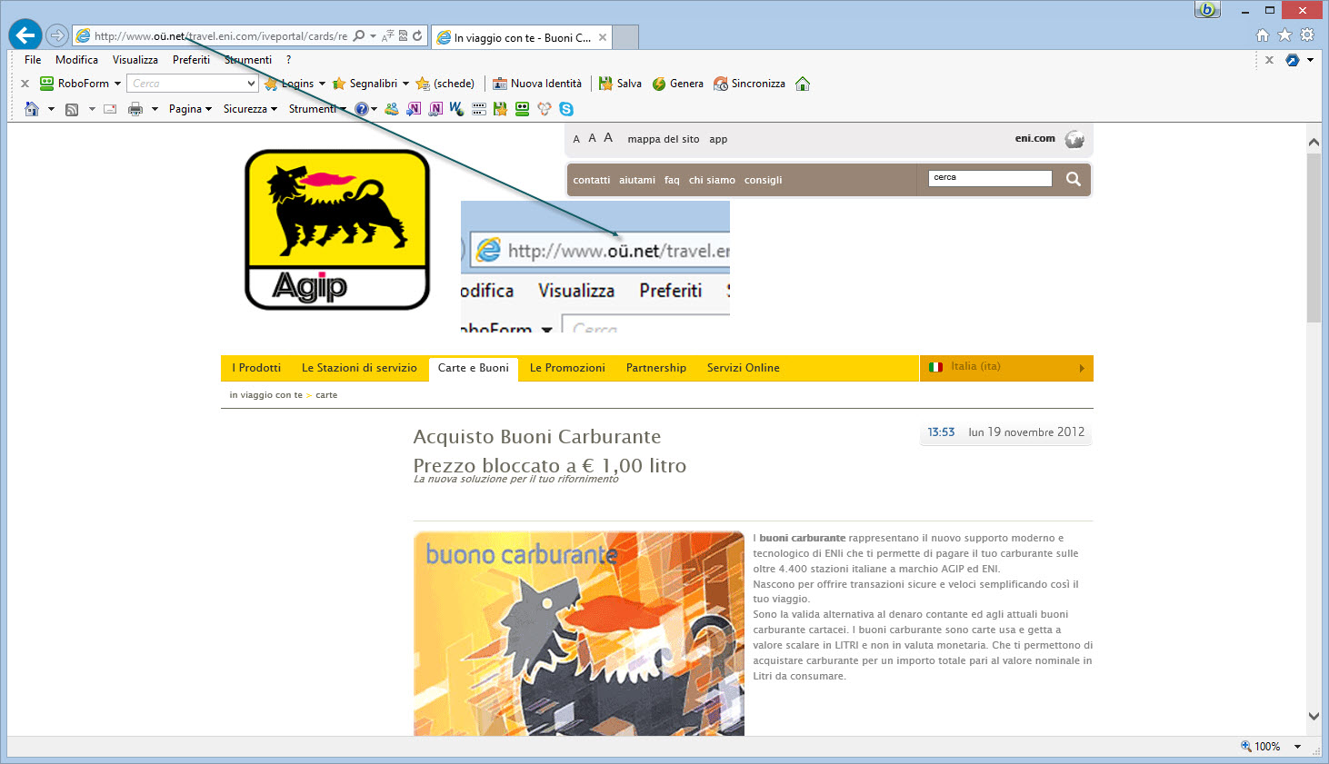Click the Print printer icon
Image resolution: width=1329 pixels, height=764 pixels.
coord(135,109)
